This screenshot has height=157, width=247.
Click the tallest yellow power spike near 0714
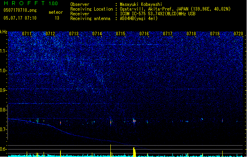pyautogui.click(x=111, y=151)
